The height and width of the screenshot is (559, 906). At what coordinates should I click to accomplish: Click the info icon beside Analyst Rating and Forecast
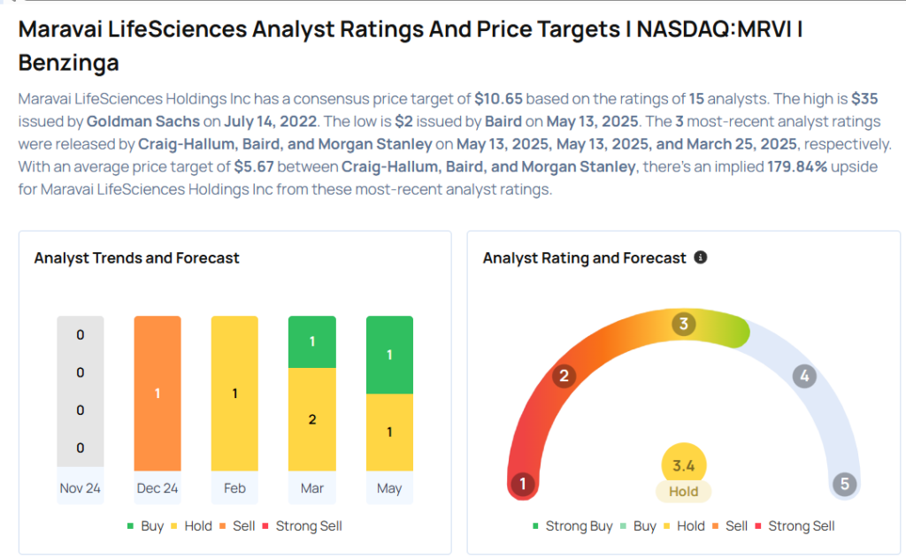click(x=701, y=257)
